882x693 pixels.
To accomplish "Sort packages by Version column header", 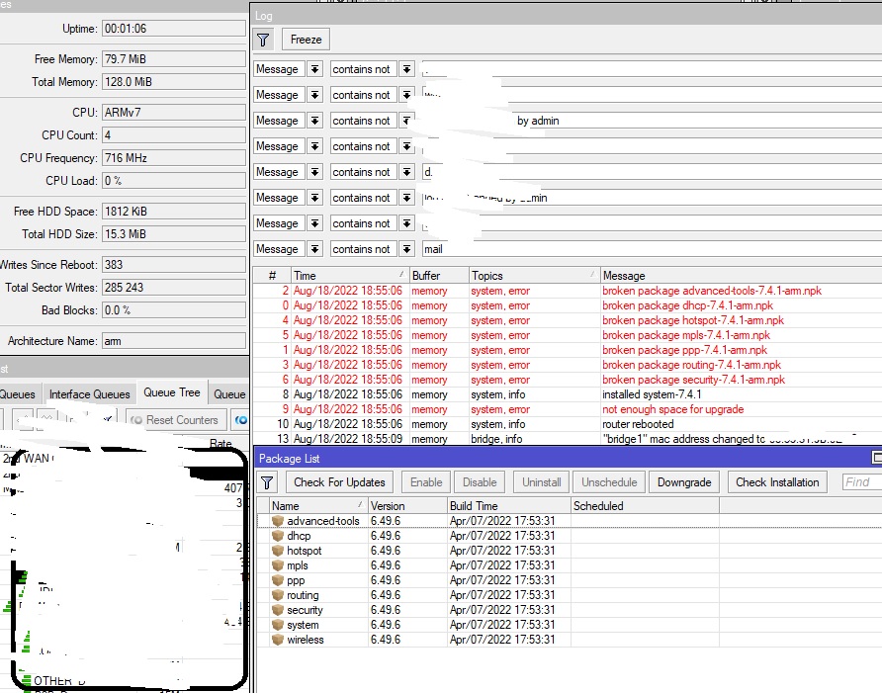I will click(x=407, y=506).
